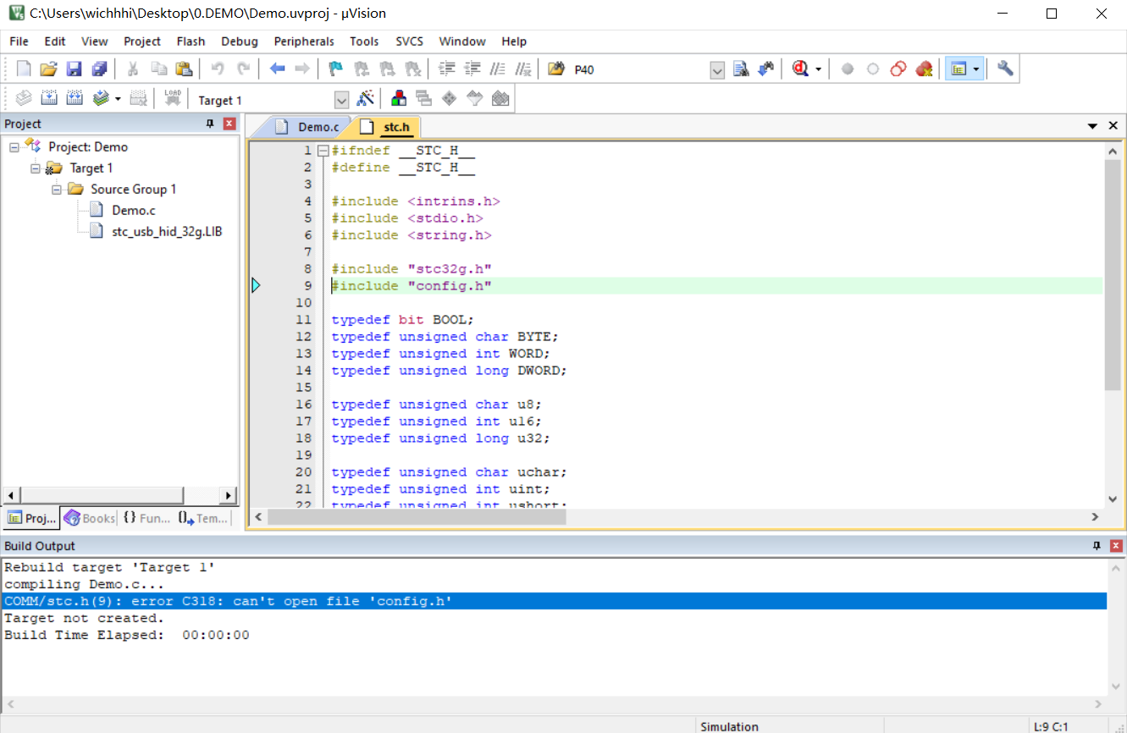The height and width of the screenshot is (733, 1127).
Task: Kill all breakpoints icon
Action: tap(924, 69)
